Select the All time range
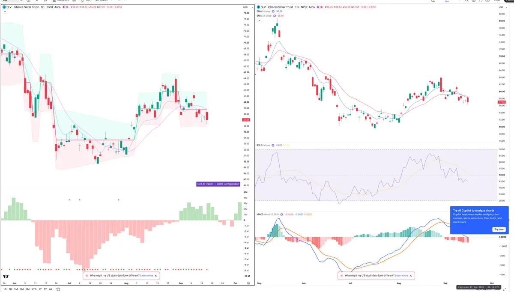The width and height of the screenshot is (514, 292). pos(51,289)
